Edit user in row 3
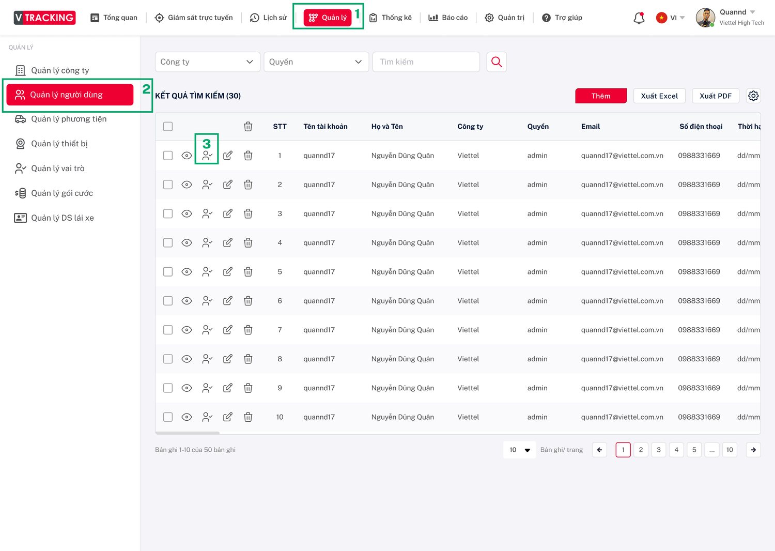 [227, 213]
